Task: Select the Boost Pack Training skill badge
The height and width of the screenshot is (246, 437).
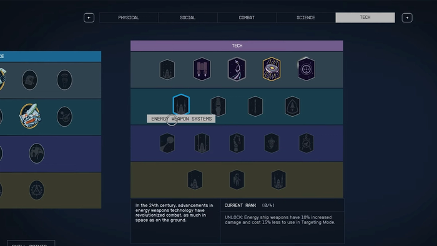Action: [x=202, y=69]
